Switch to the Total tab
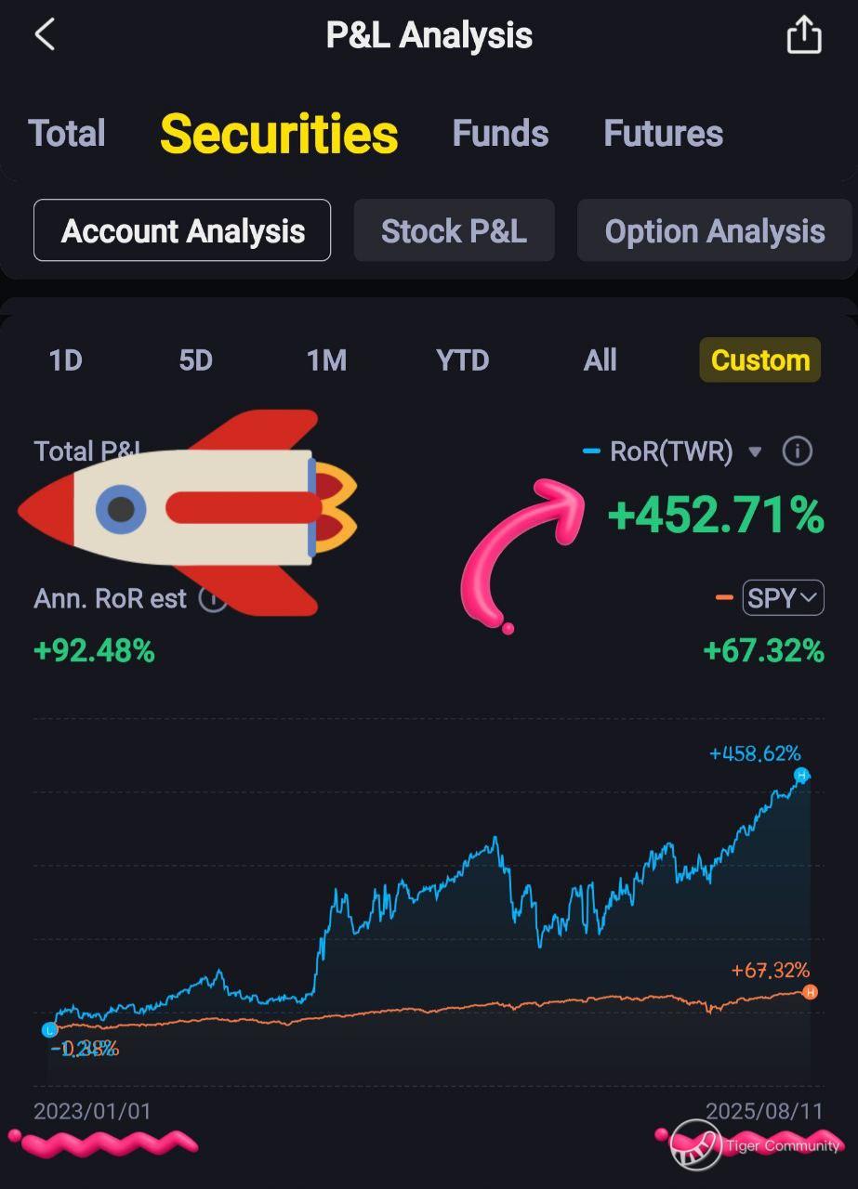This screenshot has height=1189, width=858. tap(67, 134)
